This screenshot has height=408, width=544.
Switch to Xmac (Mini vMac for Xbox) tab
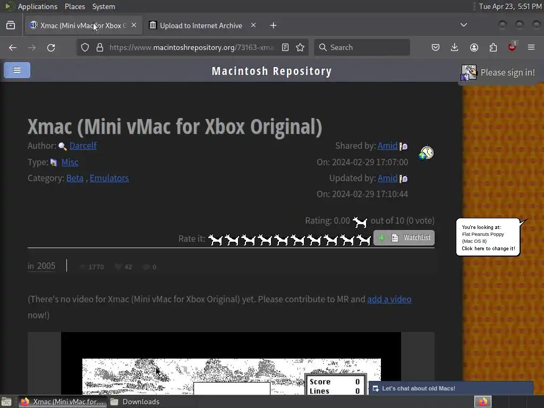click(x=83, y=25)
